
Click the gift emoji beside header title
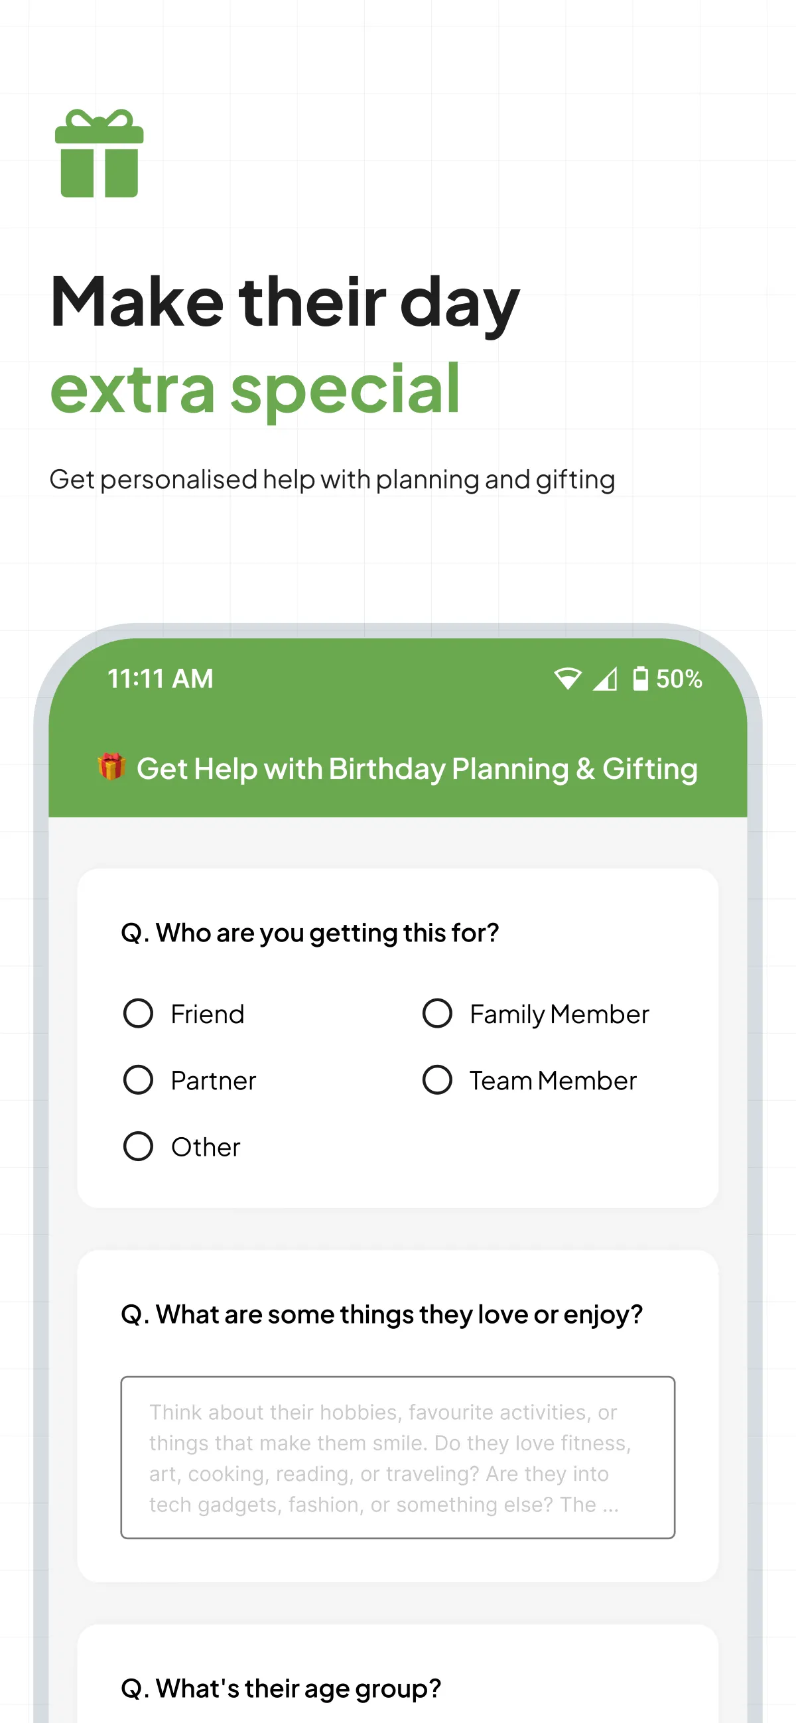[x=111, y=766]
